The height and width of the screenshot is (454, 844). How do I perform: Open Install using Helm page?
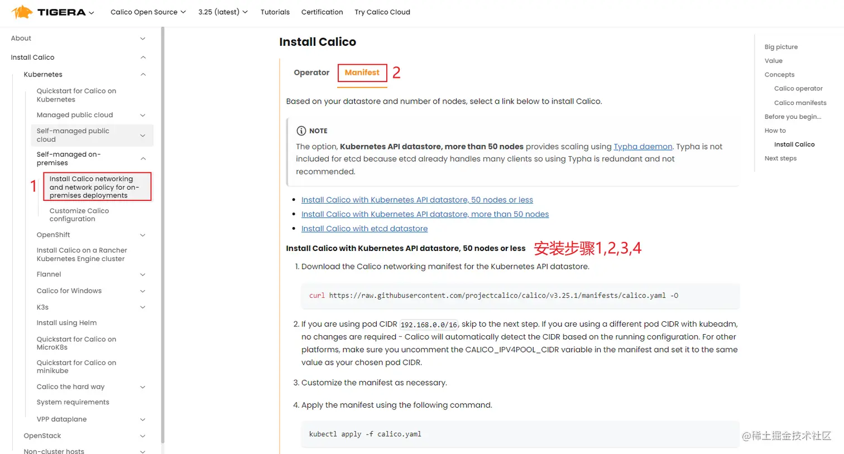tap(66, 323)
